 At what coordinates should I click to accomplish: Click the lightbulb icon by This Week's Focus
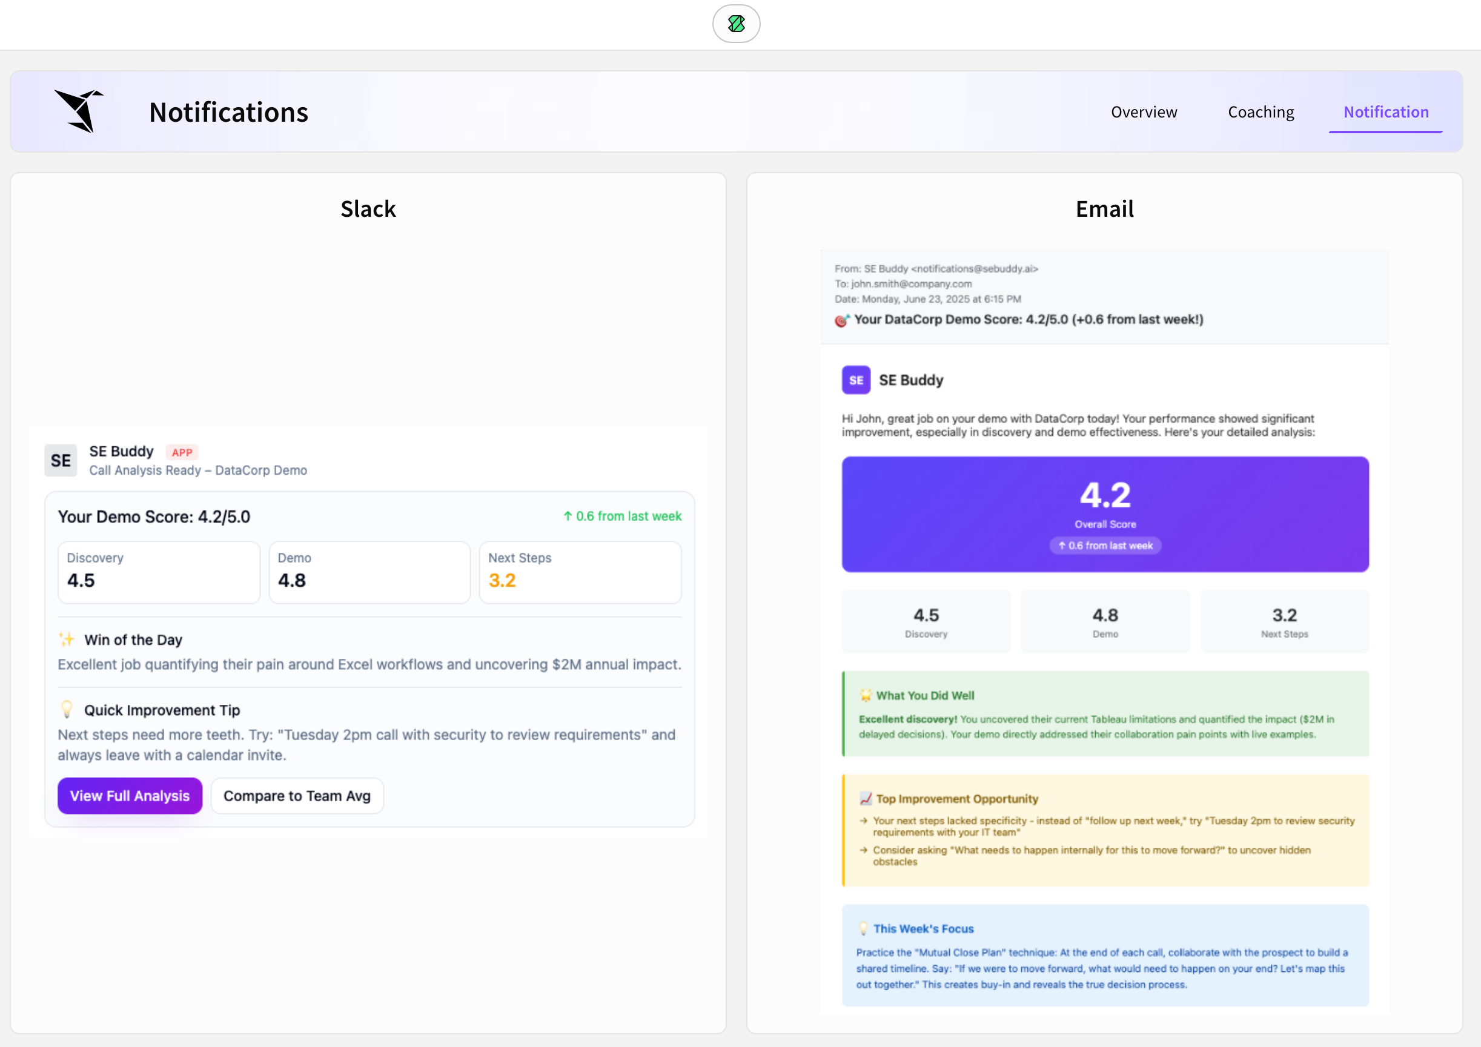(x=863, y=928)
